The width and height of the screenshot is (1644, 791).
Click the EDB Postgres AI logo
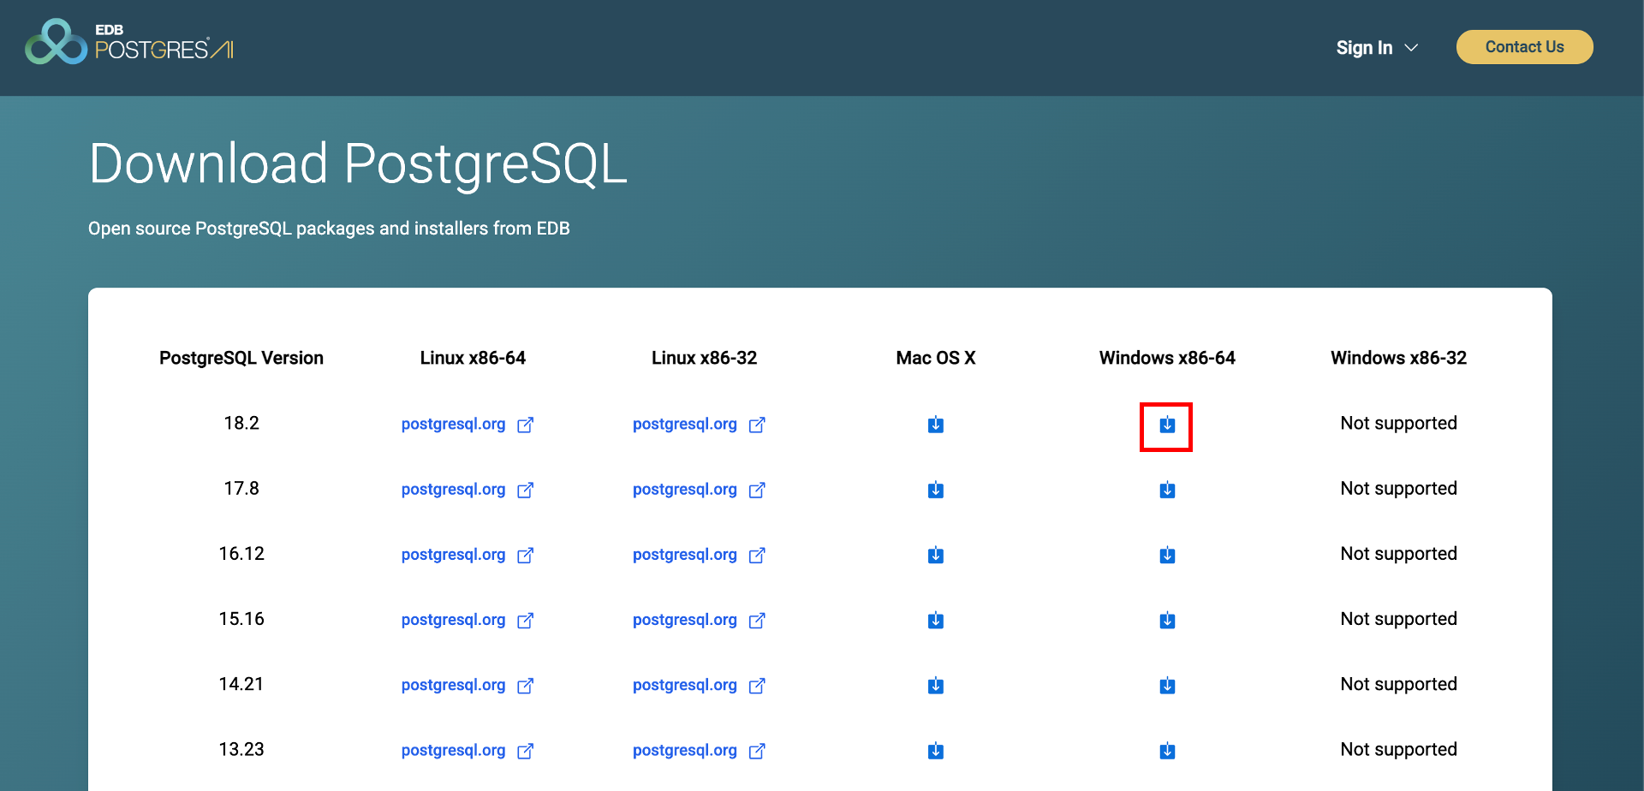[129, 42]
